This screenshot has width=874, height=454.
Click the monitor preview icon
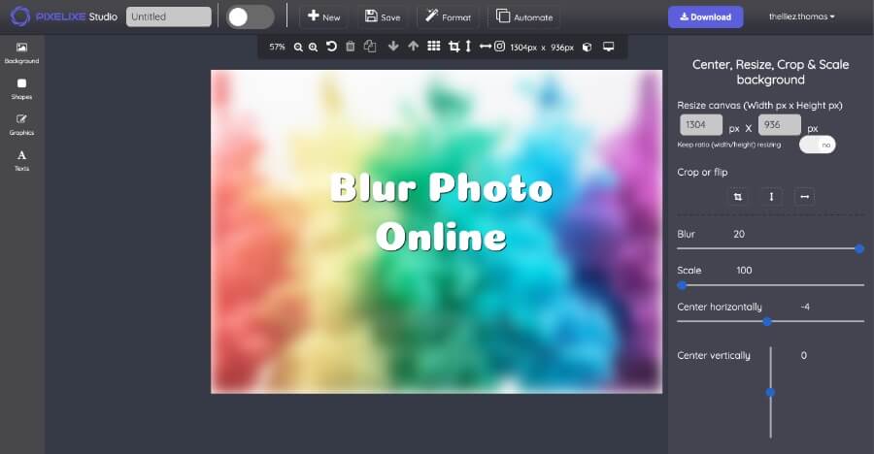tap(609, 47)
